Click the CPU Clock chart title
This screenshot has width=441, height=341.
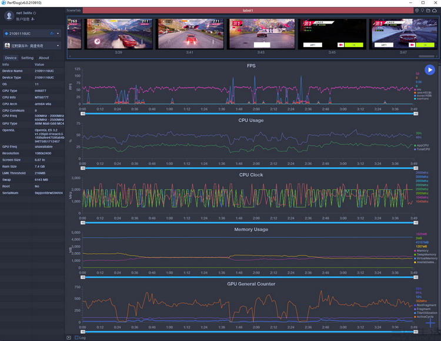(251, 175)
